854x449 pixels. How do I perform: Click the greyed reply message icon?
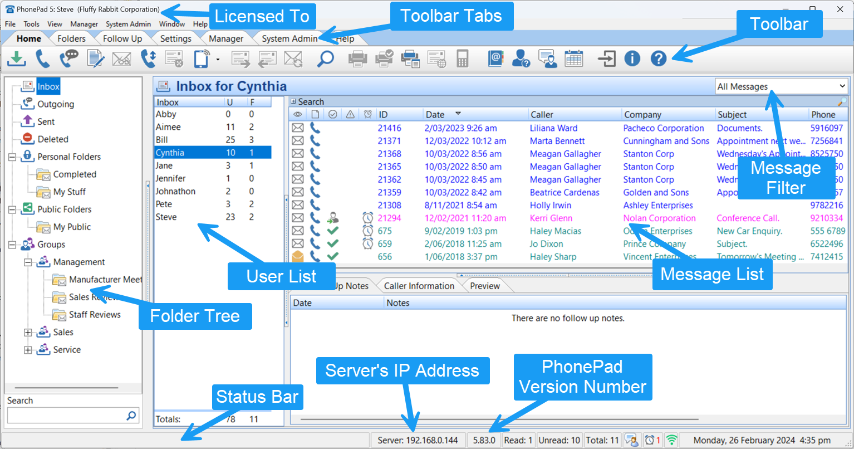click(x=267, y=58)
